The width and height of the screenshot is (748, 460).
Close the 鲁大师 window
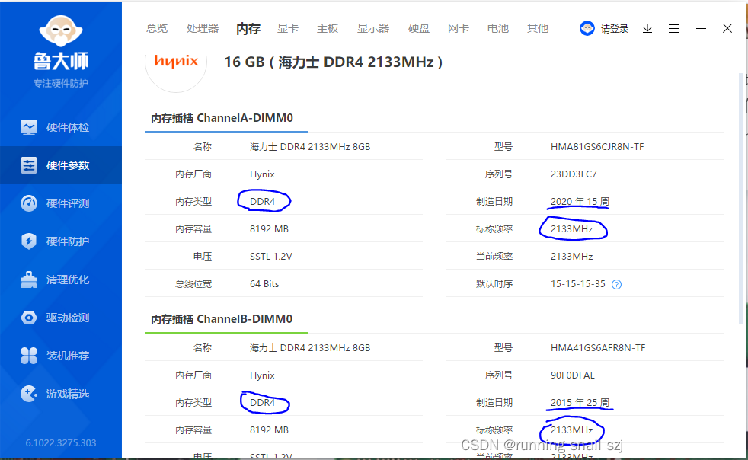point(727,29)
